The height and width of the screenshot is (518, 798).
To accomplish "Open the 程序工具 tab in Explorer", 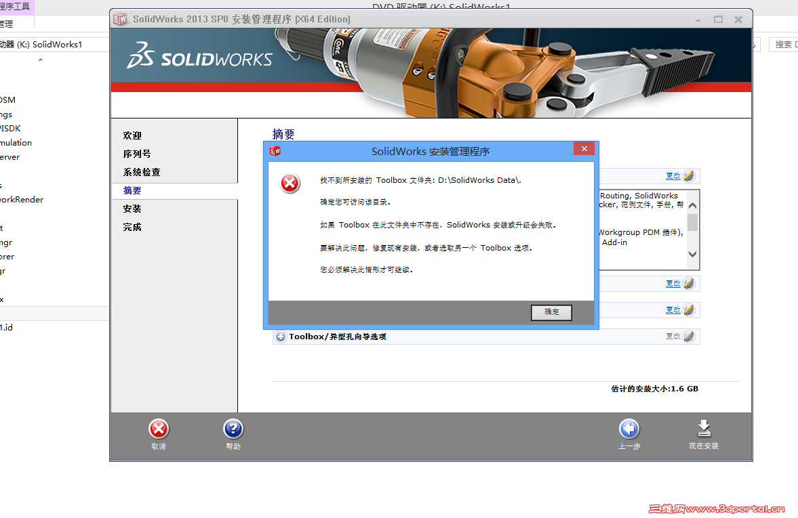I will tap(16, 7).
